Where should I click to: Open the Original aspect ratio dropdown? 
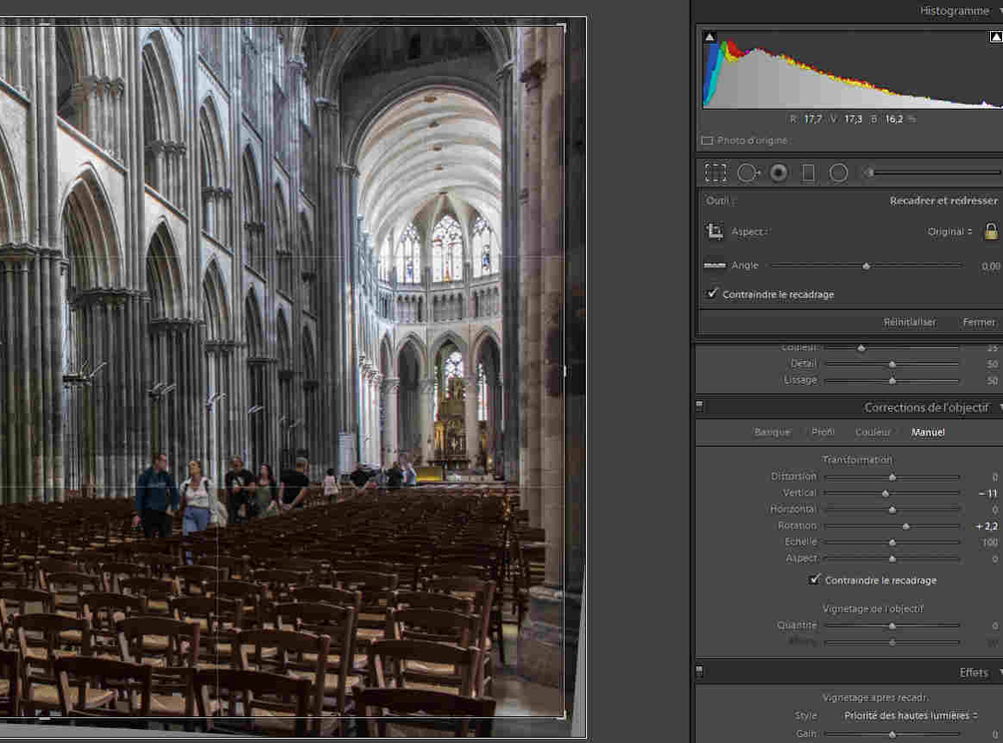(x=950, y=231)
